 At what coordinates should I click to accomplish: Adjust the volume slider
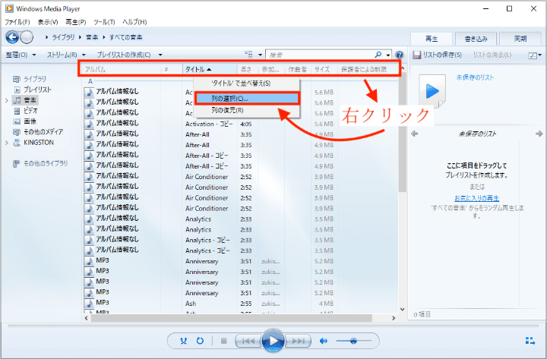click(x=353, y=341)
